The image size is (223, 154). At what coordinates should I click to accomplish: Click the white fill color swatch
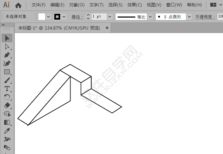[42, 17]
